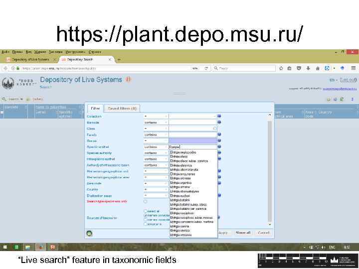Open the Class operator dropdown

(x=156, y=129)
